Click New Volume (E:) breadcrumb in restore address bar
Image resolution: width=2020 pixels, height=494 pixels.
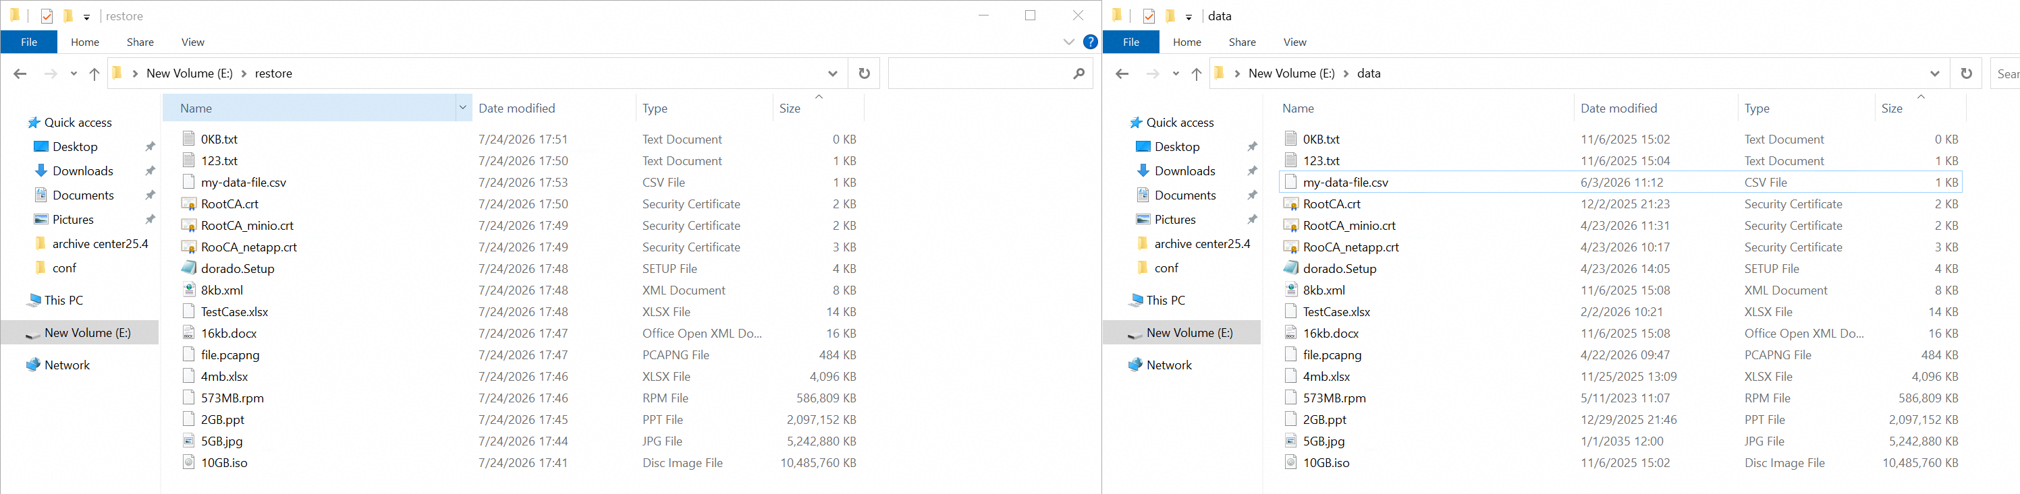coord(190,73)
